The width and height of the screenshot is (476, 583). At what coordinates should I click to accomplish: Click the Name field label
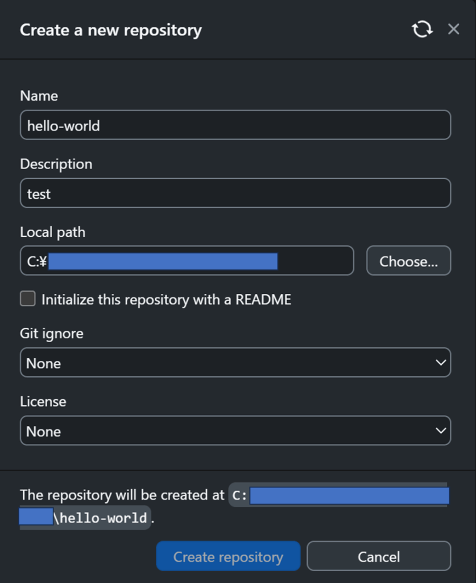pos(39,96)
